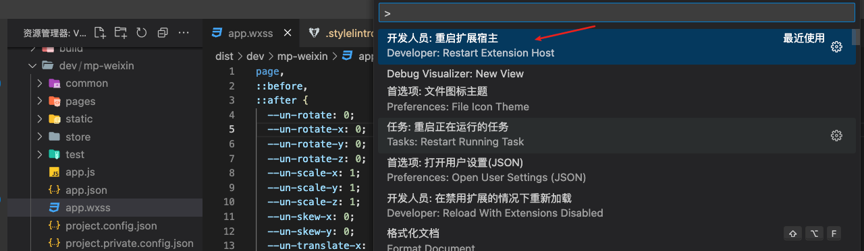This screenshot has height=251, width=864.
Task: Click gear icon on Restart Running Task row
Action: pos(836,135)
